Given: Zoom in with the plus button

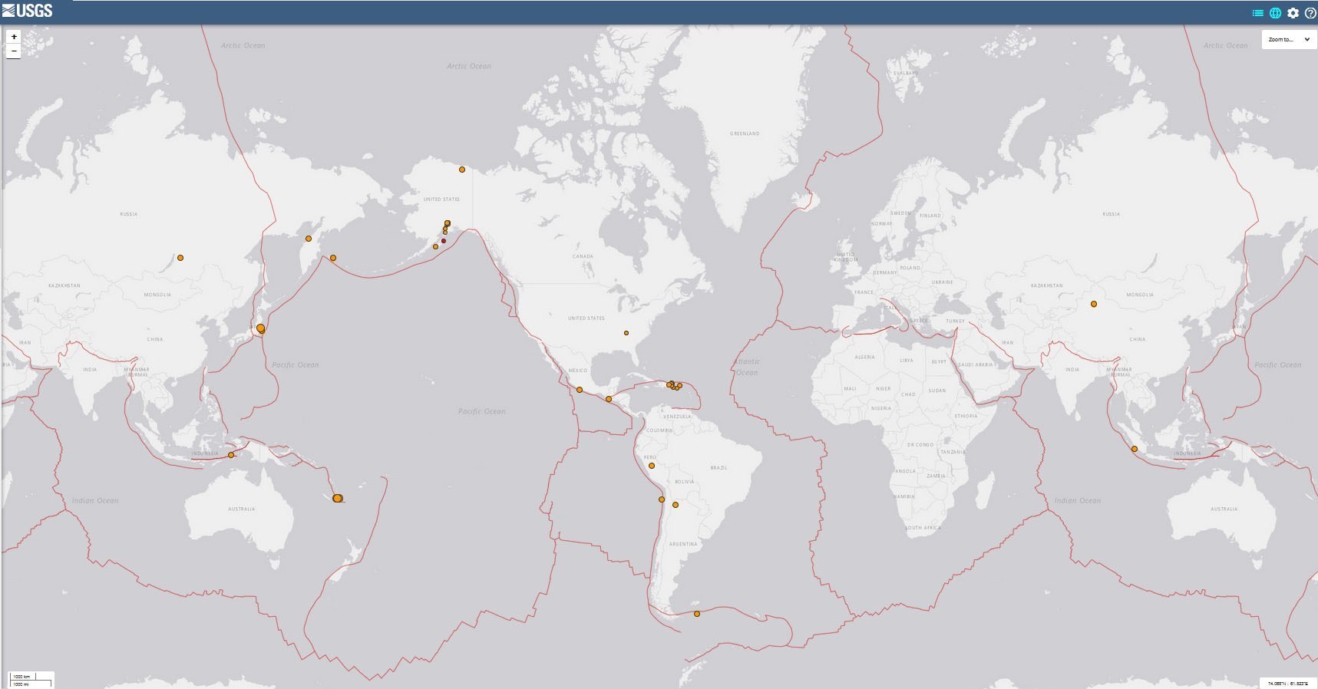Looking at the screenshot, I should point(14,37).
